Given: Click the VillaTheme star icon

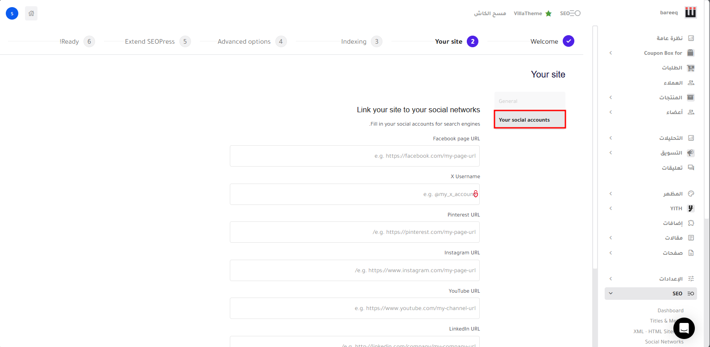Looking at the screenshot, I should click(x=548, y=13).
